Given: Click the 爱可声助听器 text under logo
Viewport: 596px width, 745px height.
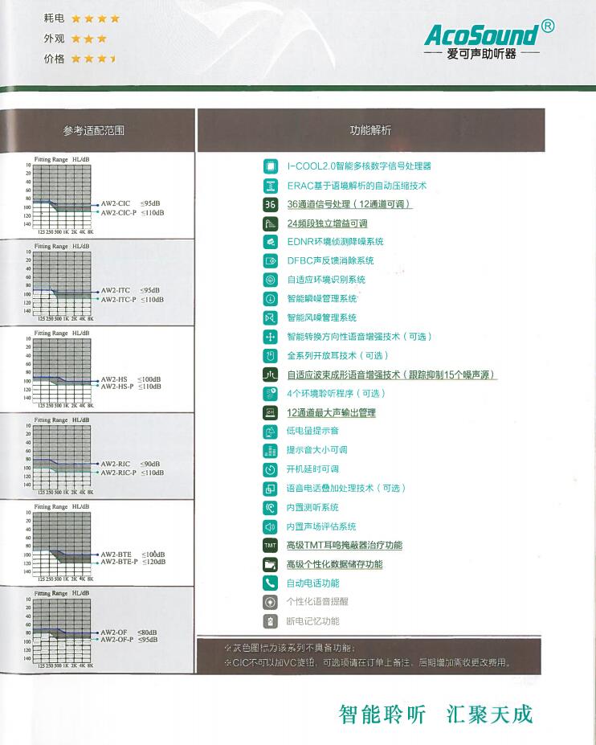Looking at the screenshot, I should 481,54.
